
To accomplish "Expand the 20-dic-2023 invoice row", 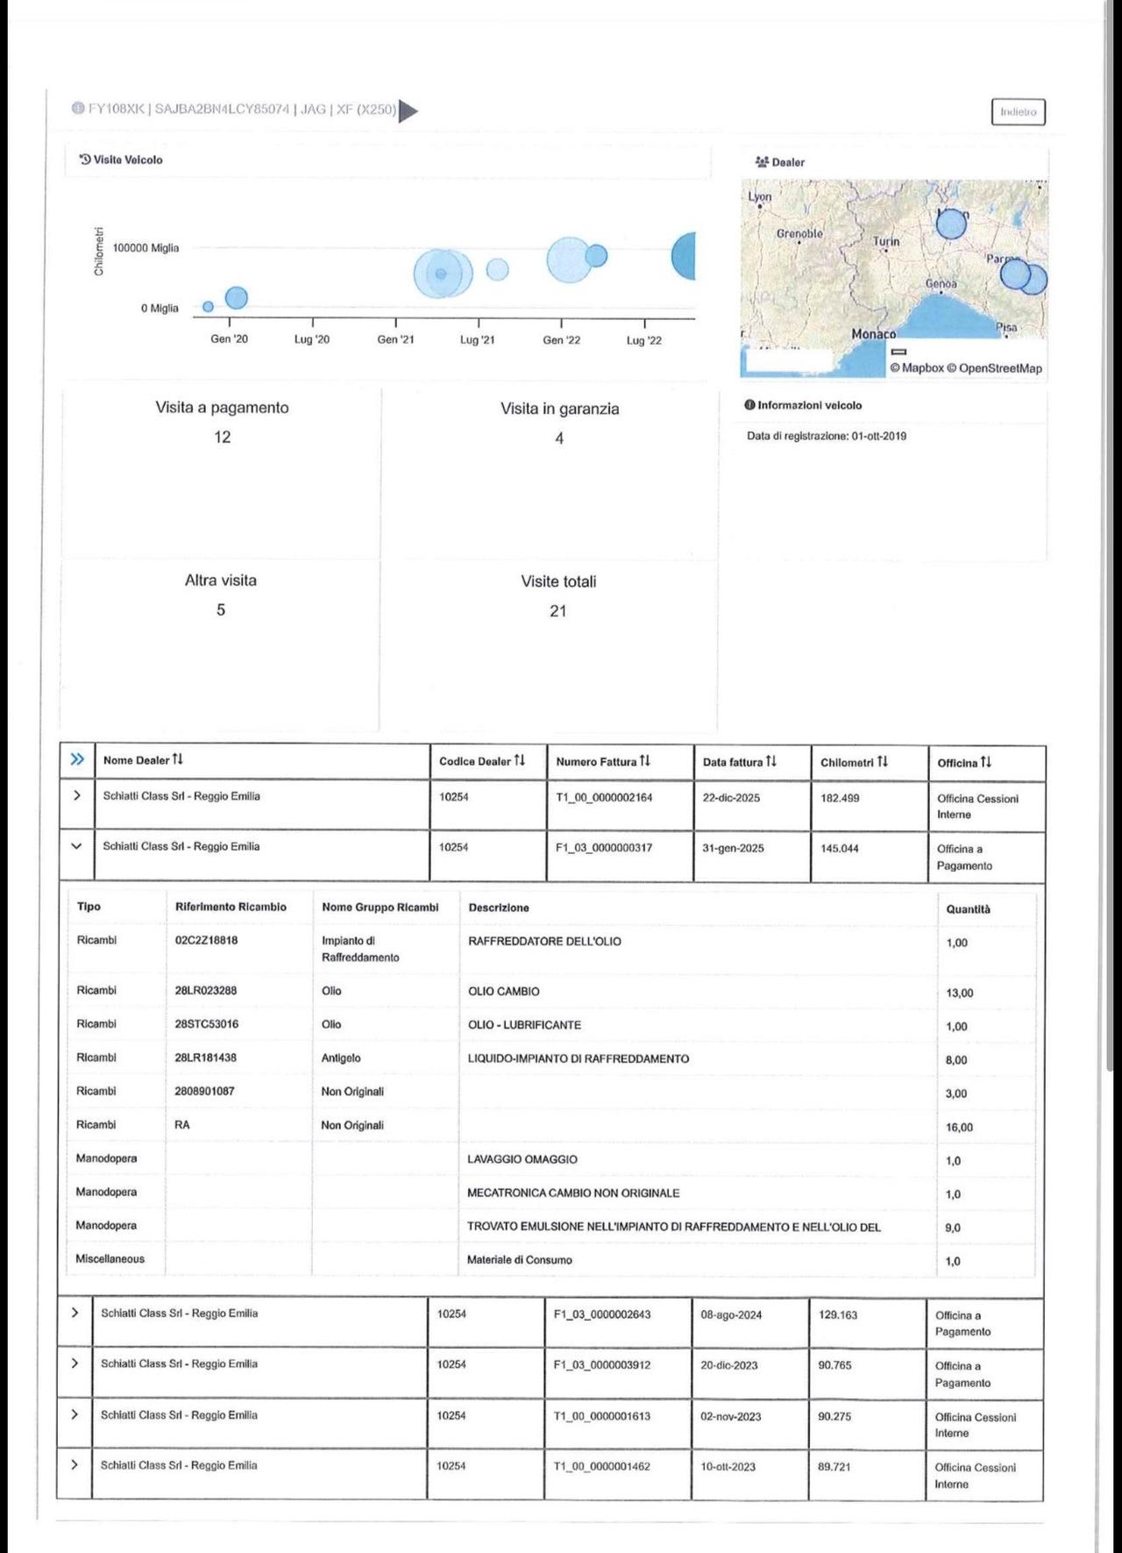I will [x=75, y=1364].
